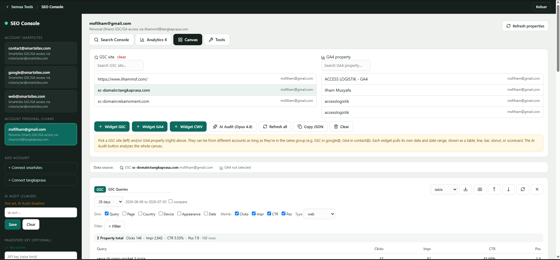
Task: Enable the Page dimension checkbox
Action: click(x=125, y=214)
